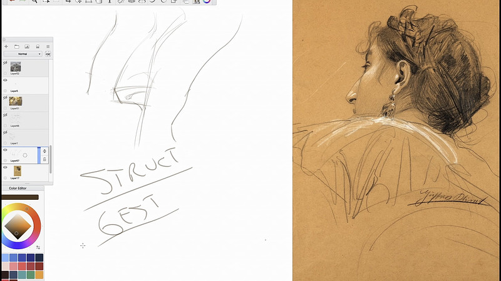Pick the royal blue swatch in the top row

pyautogui.click(x=22, y=257)
